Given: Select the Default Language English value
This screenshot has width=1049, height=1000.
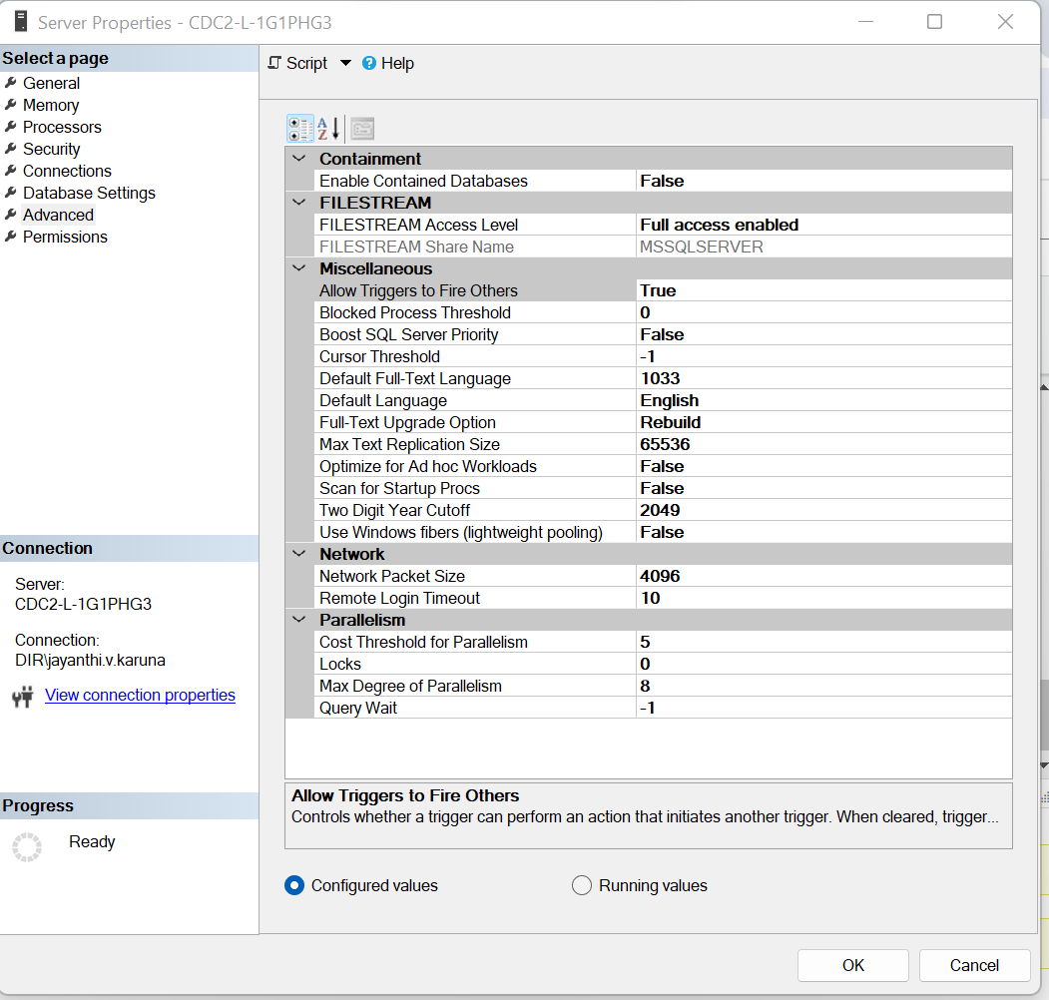Looking at the screenshot, I should point(823,400).
